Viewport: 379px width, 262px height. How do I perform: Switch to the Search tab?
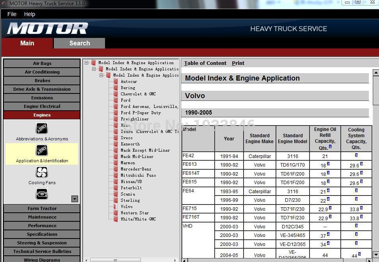coord(79,43)
